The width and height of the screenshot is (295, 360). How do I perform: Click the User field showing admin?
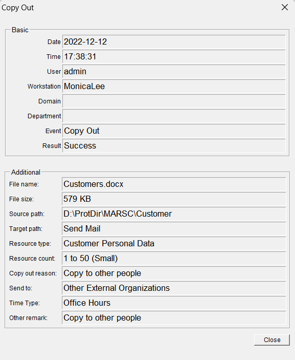[174, 71]
